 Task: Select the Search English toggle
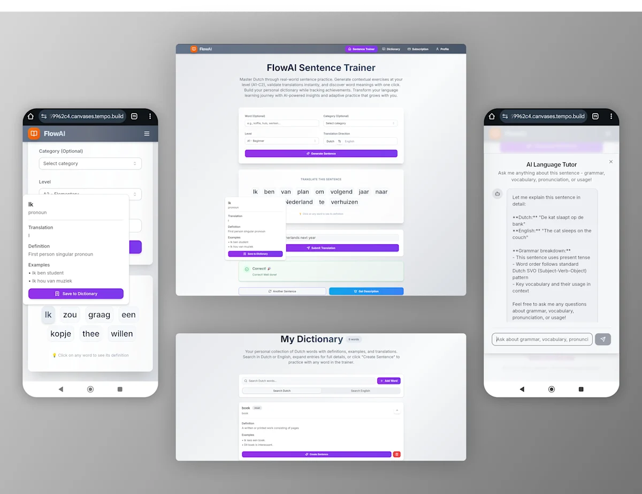(x=361, y=391)
